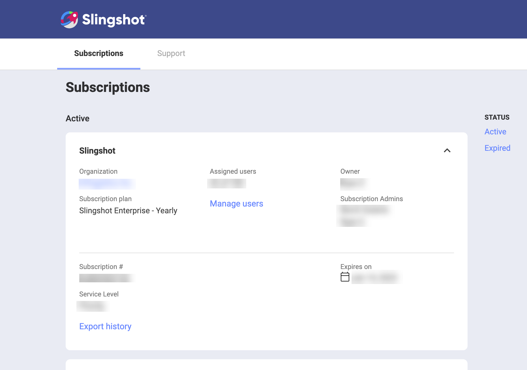Click the Active section heading
The image size is (527, 370).
point(78,119)
